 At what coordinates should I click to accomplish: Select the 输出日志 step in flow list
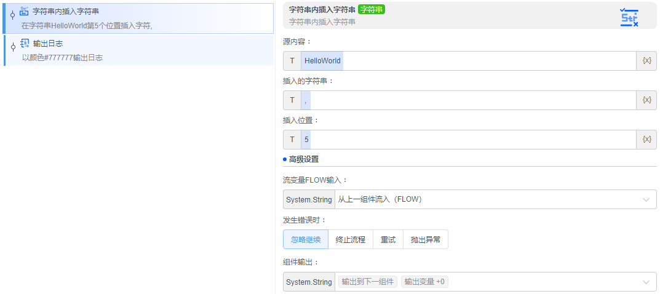pos(139,50)
